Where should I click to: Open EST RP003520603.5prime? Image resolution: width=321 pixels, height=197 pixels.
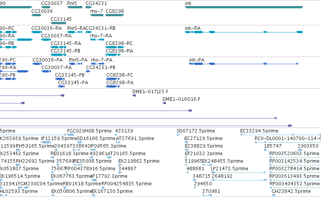click(x=294, y=154)
